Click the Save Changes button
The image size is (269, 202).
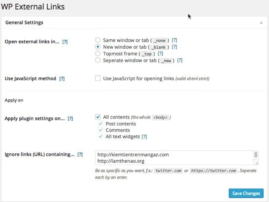[246, 193]
